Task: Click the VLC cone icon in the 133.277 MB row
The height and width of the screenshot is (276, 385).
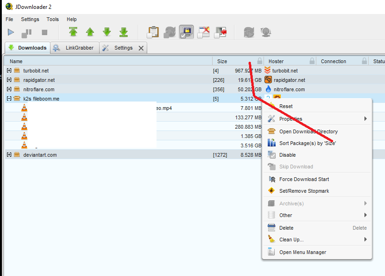Action: click(x=24, y=117)
